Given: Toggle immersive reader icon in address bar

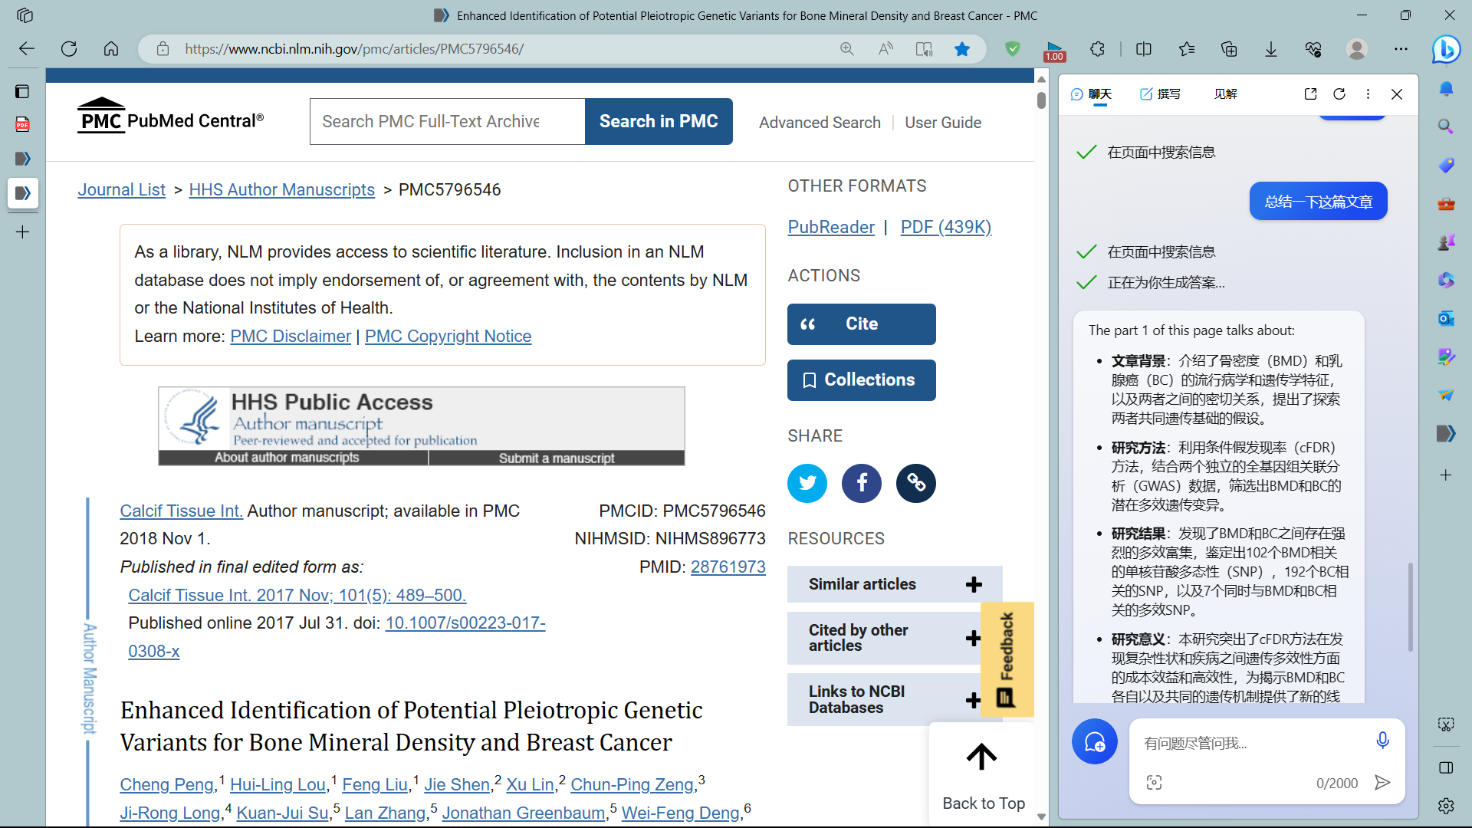Looking at the screenshot, I should [x=924, y=49].
